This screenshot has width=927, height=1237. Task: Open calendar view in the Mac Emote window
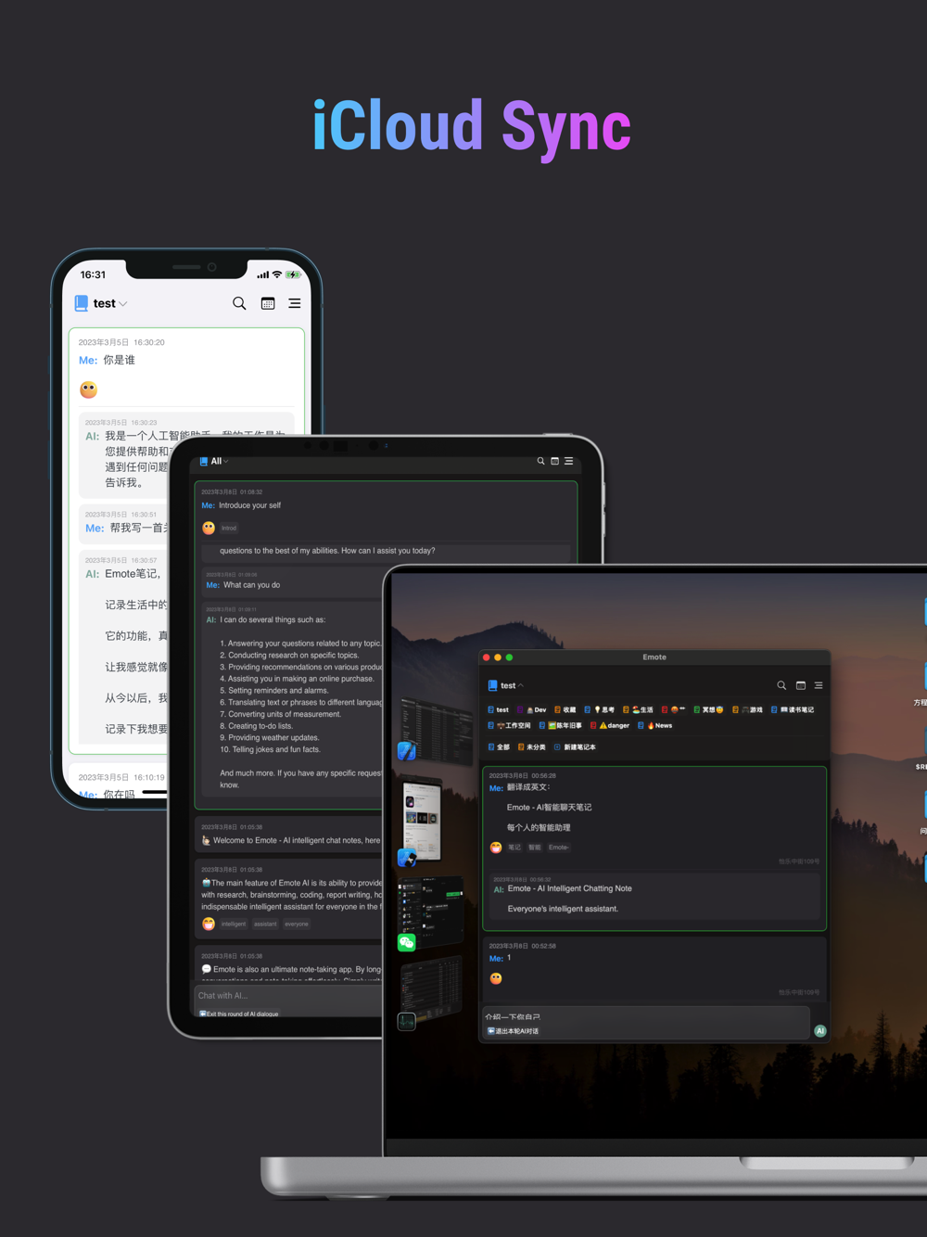click(801, 685)
